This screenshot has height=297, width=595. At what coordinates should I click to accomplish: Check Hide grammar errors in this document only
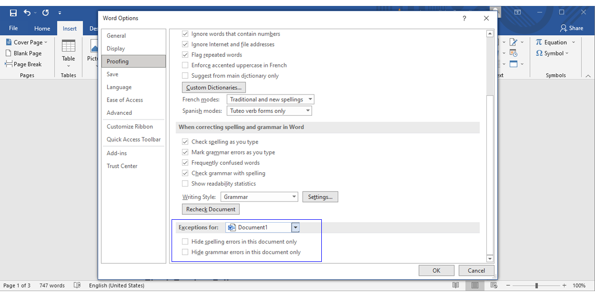(x=185, y=252)
